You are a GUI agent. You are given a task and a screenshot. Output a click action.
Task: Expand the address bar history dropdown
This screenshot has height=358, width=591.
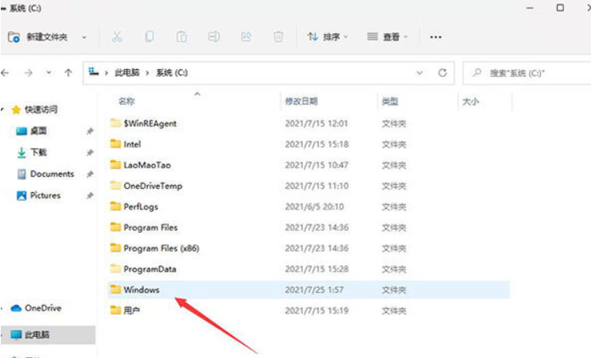click(419, 73)
